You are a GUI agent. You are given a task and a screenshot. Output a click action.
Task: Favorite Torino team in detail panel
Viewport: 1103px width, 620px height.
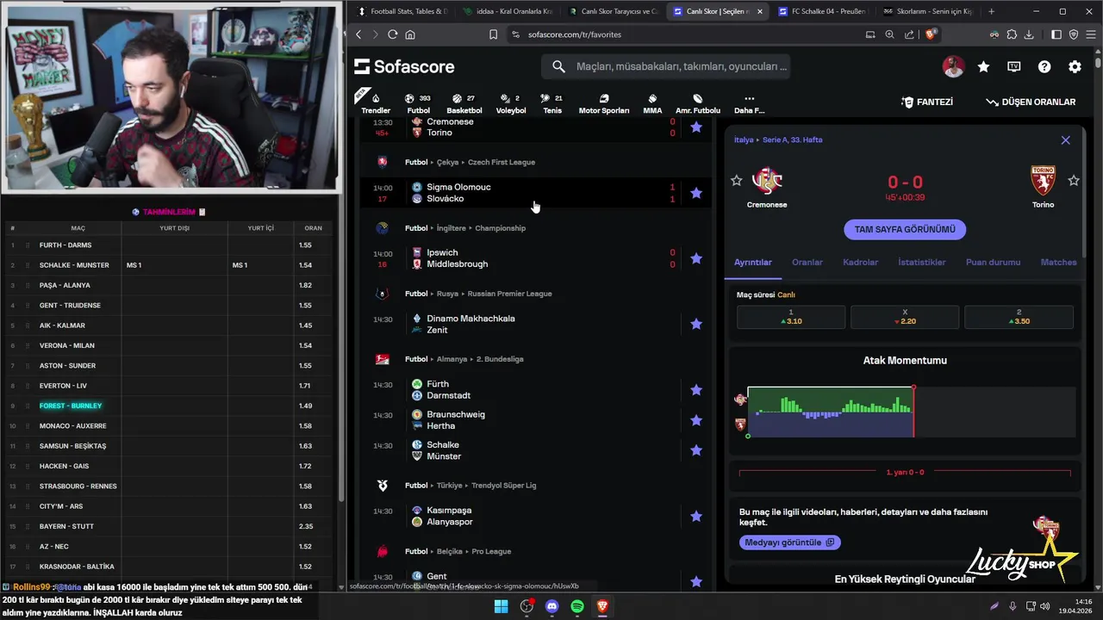[x=1073, y=181]
